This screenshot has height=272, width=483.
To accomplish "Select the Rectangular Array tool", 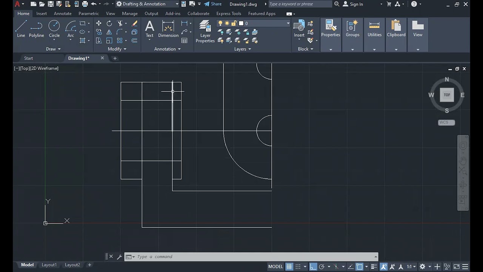I will (x=120, y=40).
